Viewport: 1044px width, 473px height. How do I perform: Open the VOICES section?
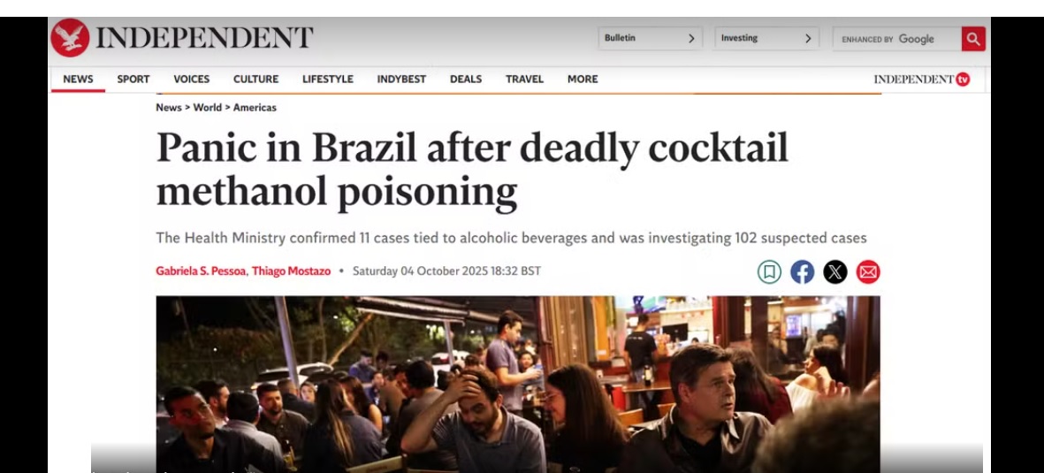[192, 80]
